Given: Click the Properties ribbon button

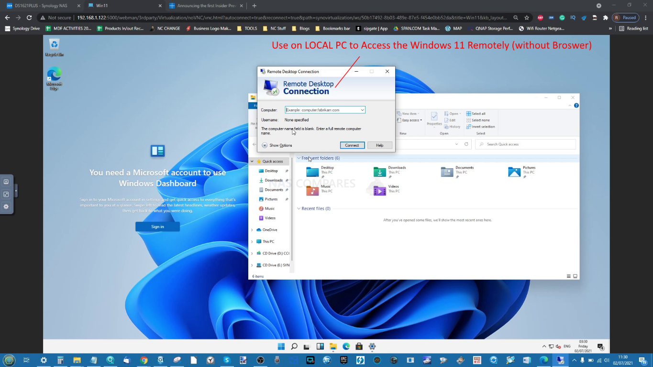Looking at the screenshot, I should coord(434,119).
